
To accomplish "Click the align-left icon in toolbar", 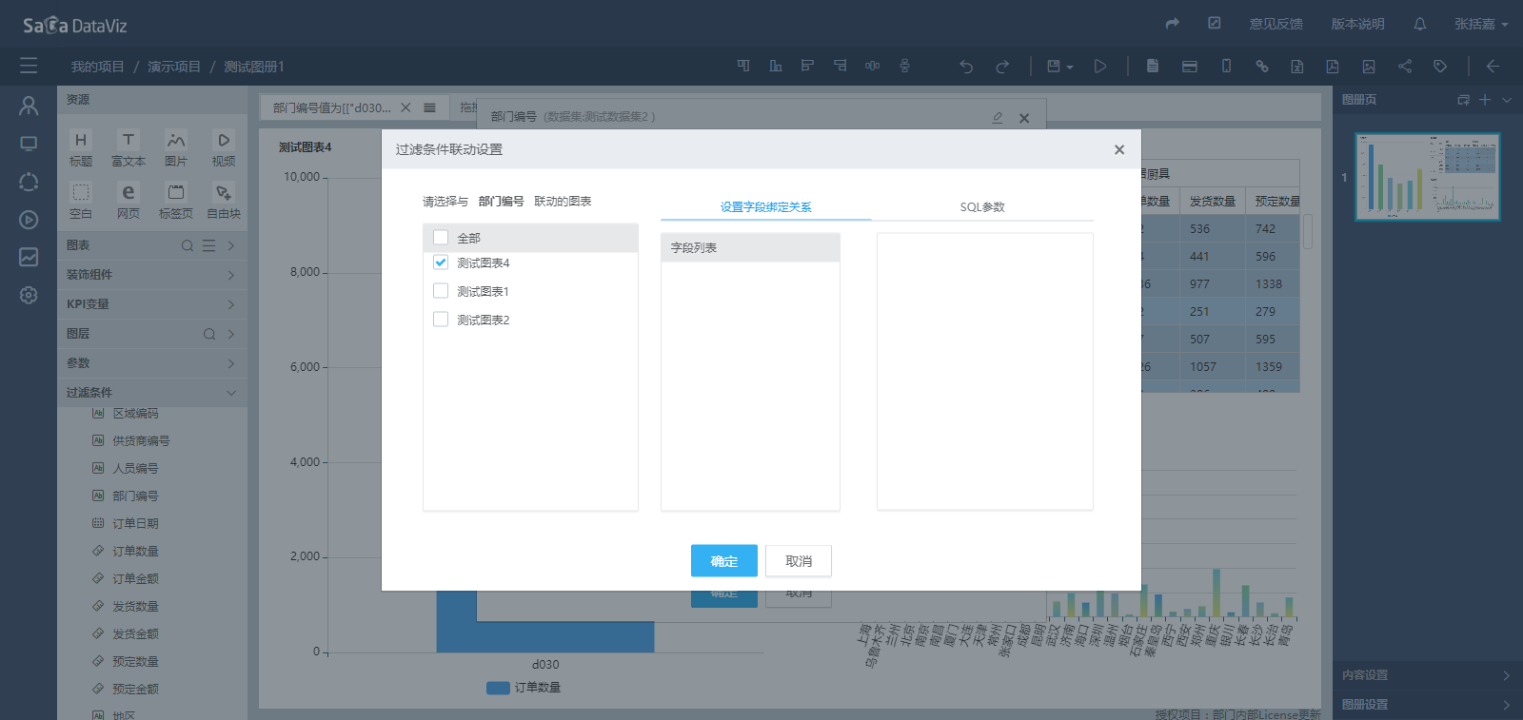I will point(807,66).
